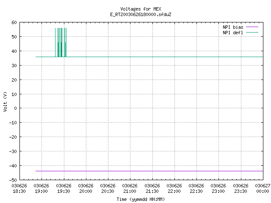The image size is (271, 203).
Task: Click the y-axis tick value -30
Action: point(13,151)
